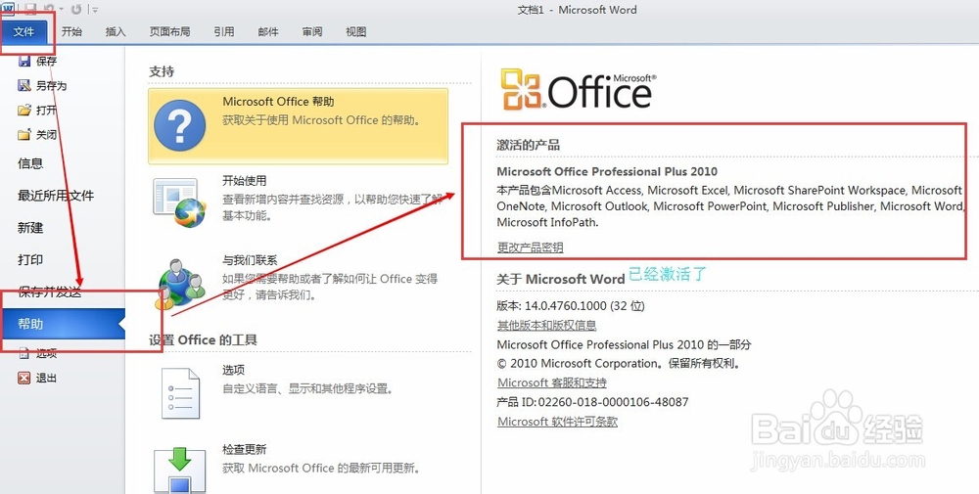Click the Microsoft Office logo

coord(579,89)
